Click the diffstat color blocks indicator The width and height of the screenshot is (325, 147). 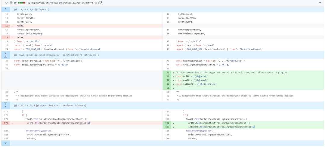(22, 3)
